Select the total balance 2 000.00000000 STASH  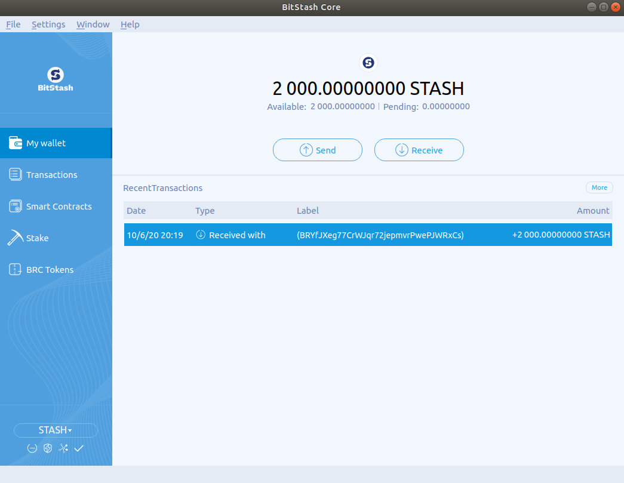368,88
